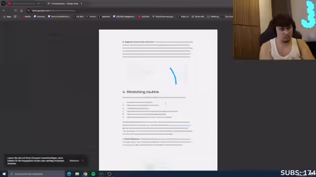Click the '4. Stretching routine' heading

pos(141,92)
